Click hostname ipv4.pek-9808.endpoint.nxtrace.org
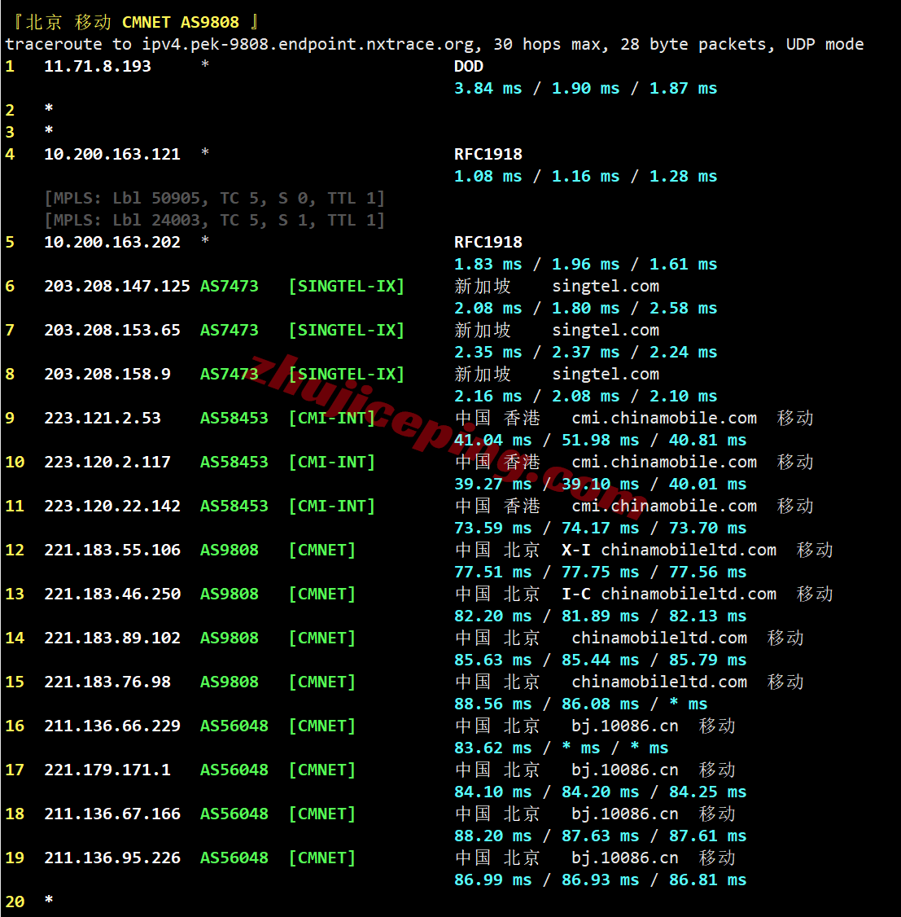The image size is (901, 917). coord(308,45)
